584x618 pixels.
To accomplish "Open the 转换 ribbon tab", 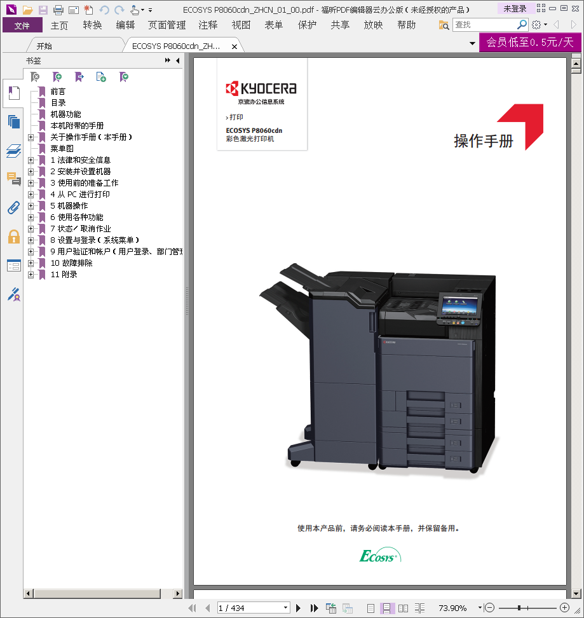I will 93,25.
